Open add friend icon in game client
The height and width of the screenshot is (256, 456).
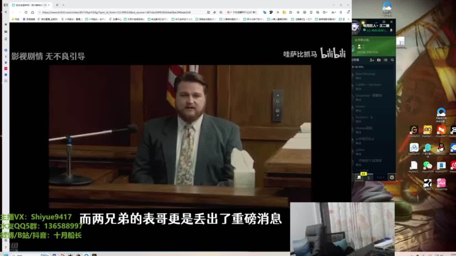pos(372,60)
